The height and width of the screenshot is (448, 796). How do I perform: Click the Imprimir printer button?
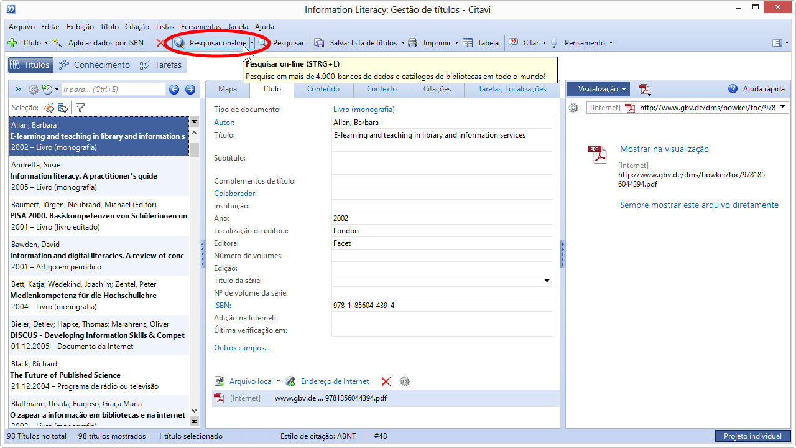pos(430,43)
